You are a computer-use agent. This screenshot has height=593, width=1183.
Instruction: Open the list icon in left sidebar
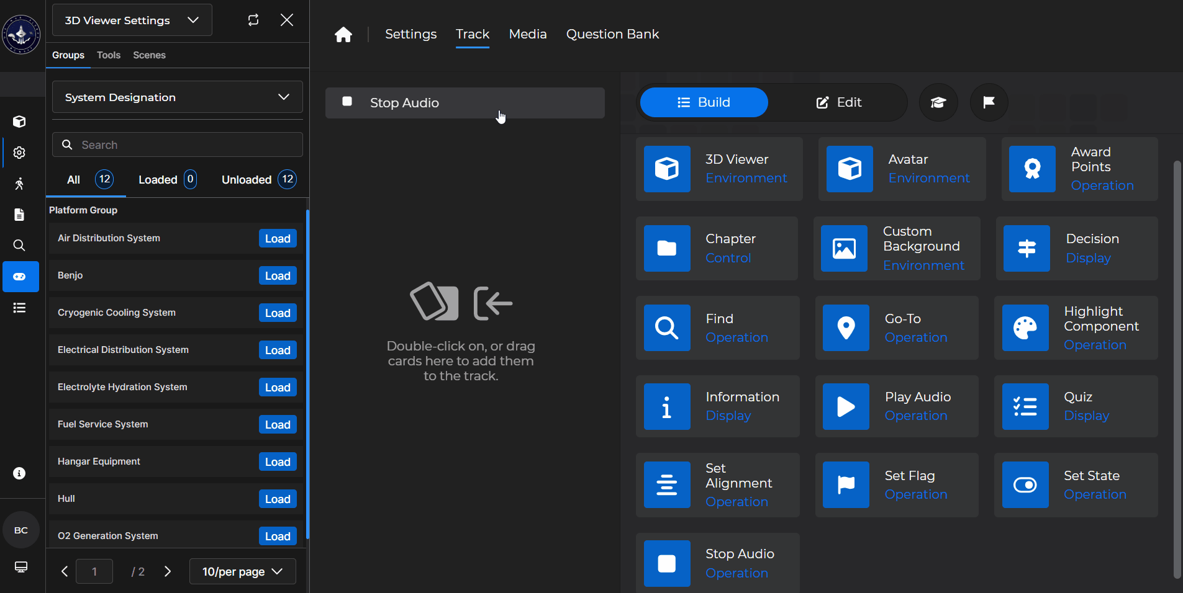pyautogui.click(x=19, y=308)
